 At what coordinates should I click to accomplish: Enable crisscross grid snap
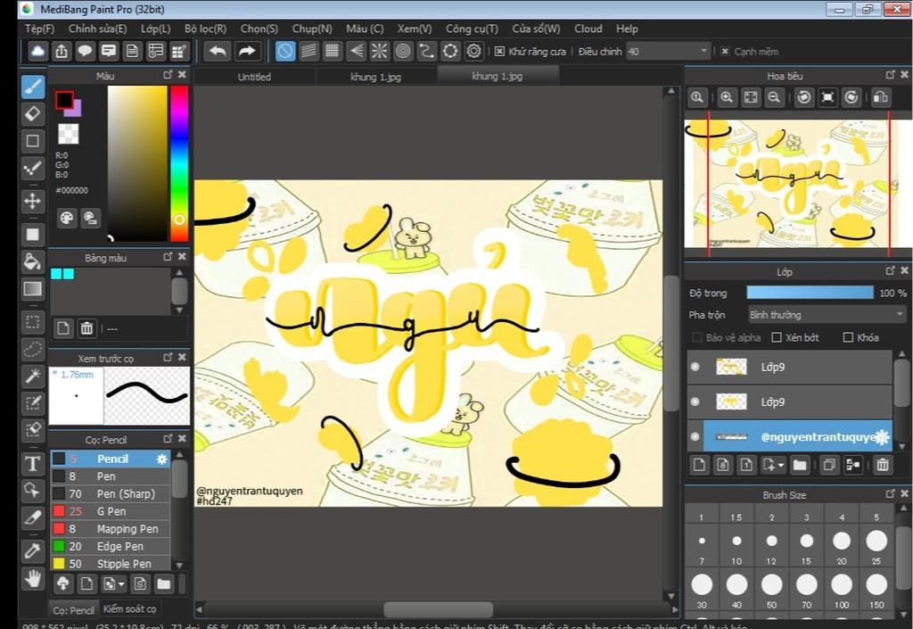coord(332,51)
